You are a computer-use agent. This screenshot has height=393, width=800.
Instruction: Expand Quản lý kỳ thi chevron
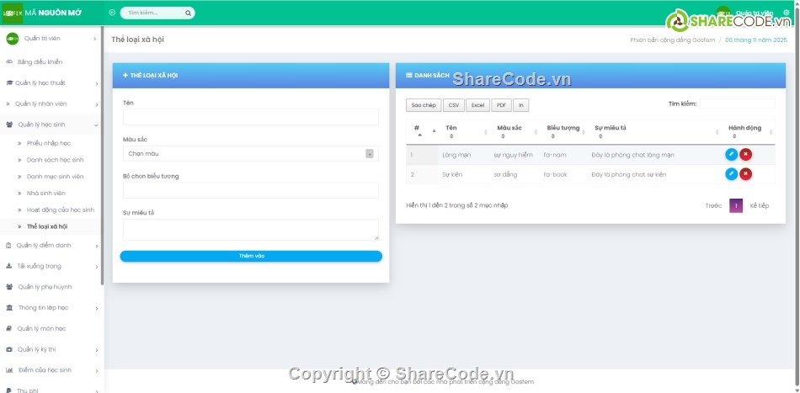pos(97,350)
